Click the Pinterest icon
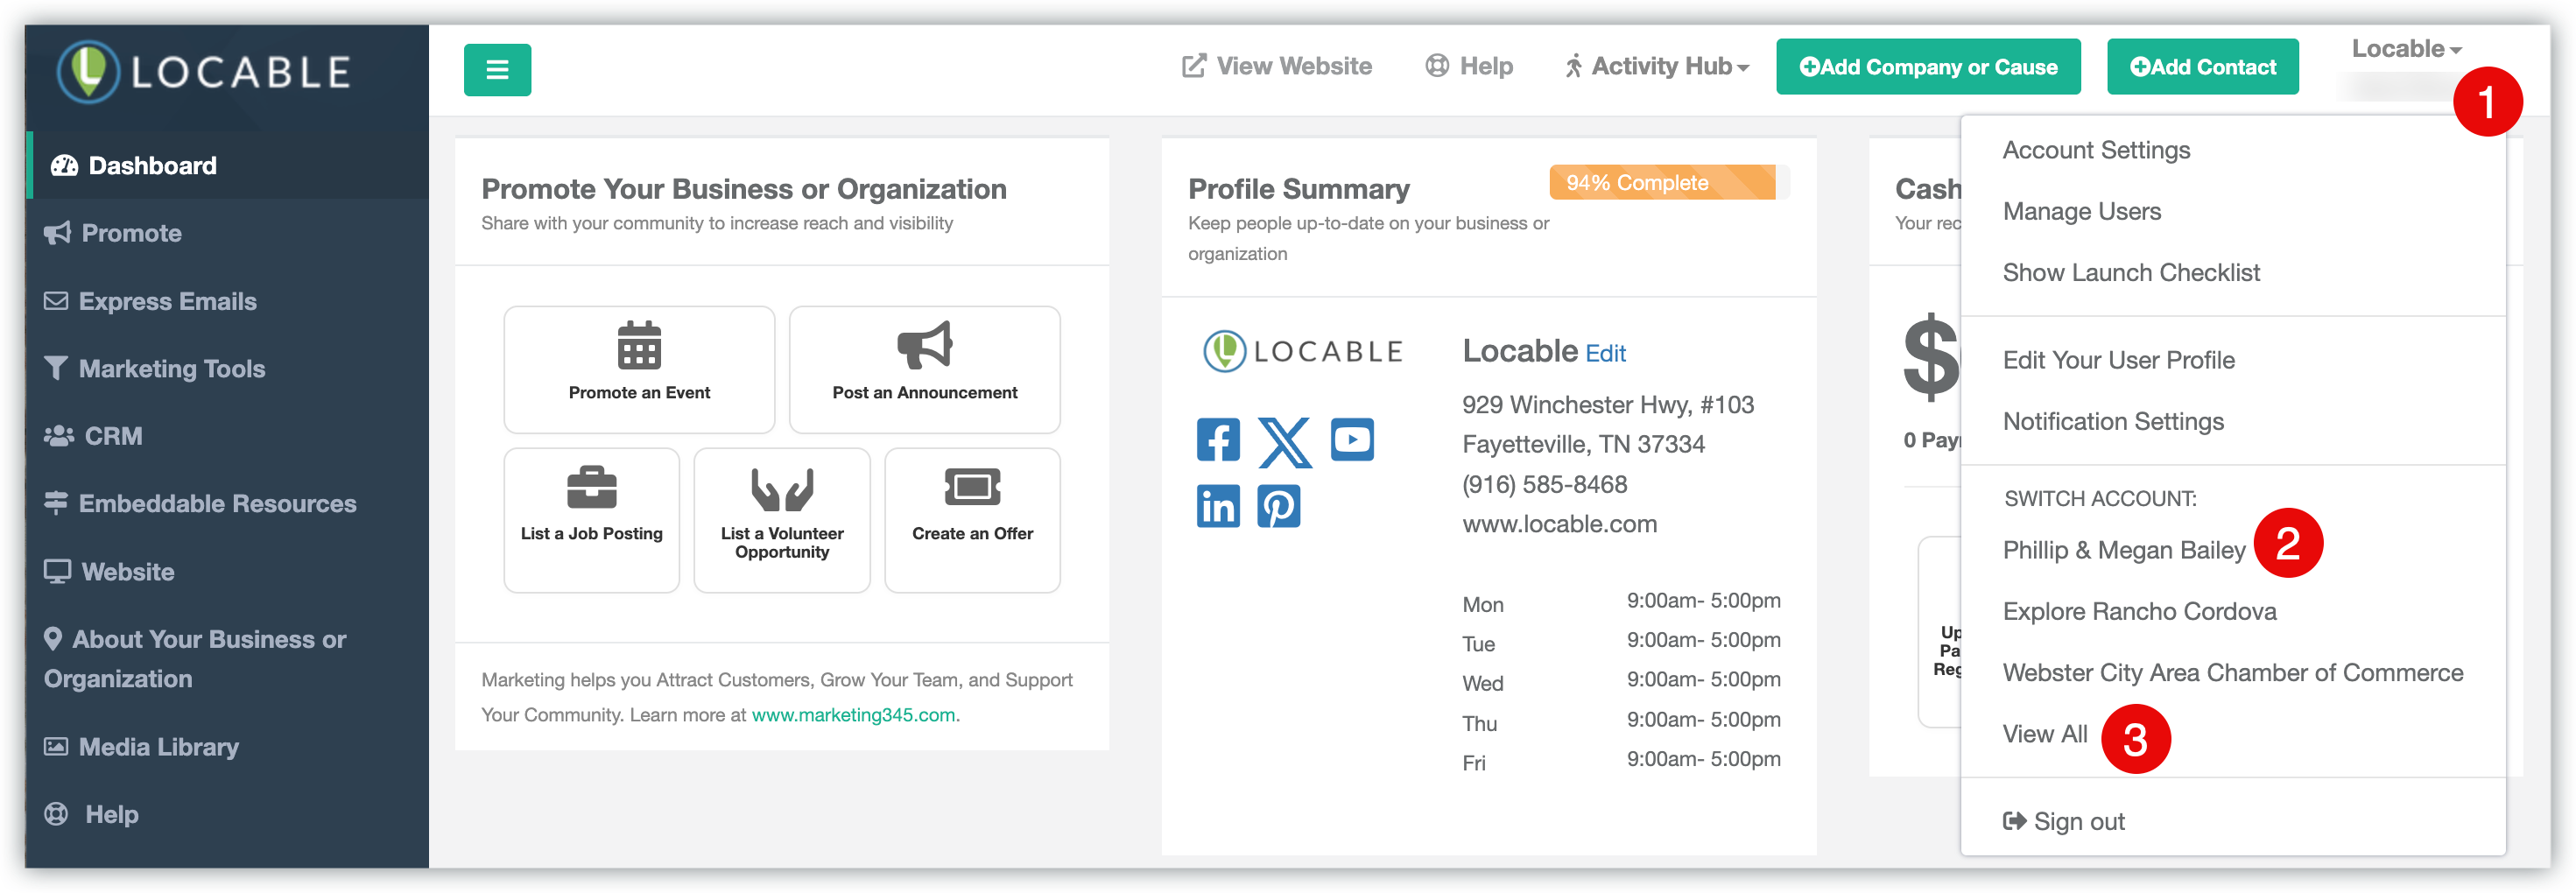This screenshot has height=893, width=2576. 1278,506
